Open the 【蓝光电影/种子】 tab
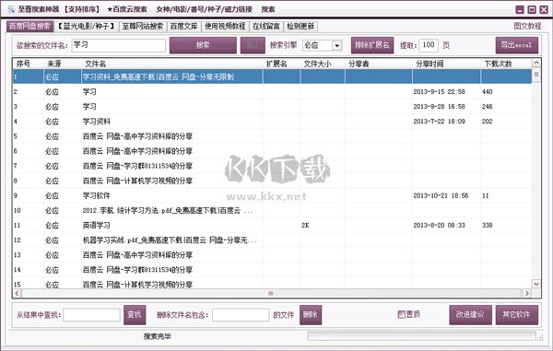Image resolution: width=553 pixels, height=351 pixels. pyautogui.click(x=87, y=27)
